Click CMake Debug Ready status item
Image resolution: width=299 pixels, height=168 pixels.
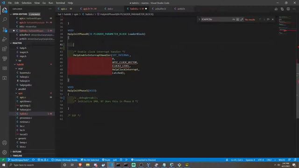[x=64, y=160]
